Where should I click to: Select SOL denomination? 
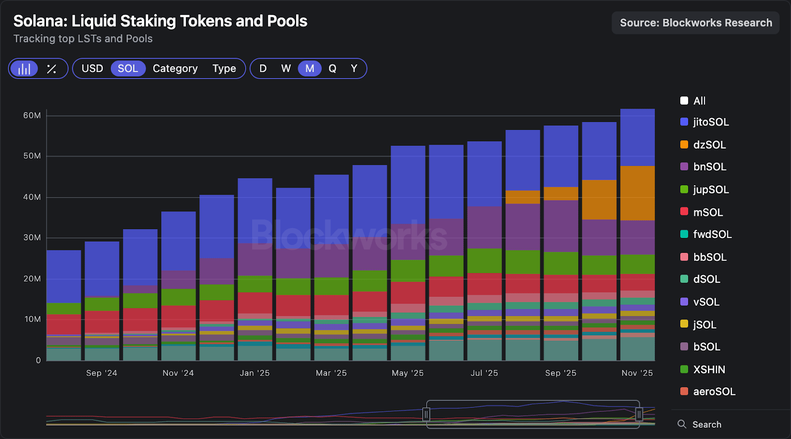[128, 69]
